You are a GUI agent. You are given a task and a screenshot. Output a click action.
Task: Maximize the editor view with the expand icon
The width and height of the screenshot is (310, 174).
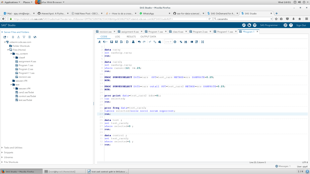click(202, 42)
